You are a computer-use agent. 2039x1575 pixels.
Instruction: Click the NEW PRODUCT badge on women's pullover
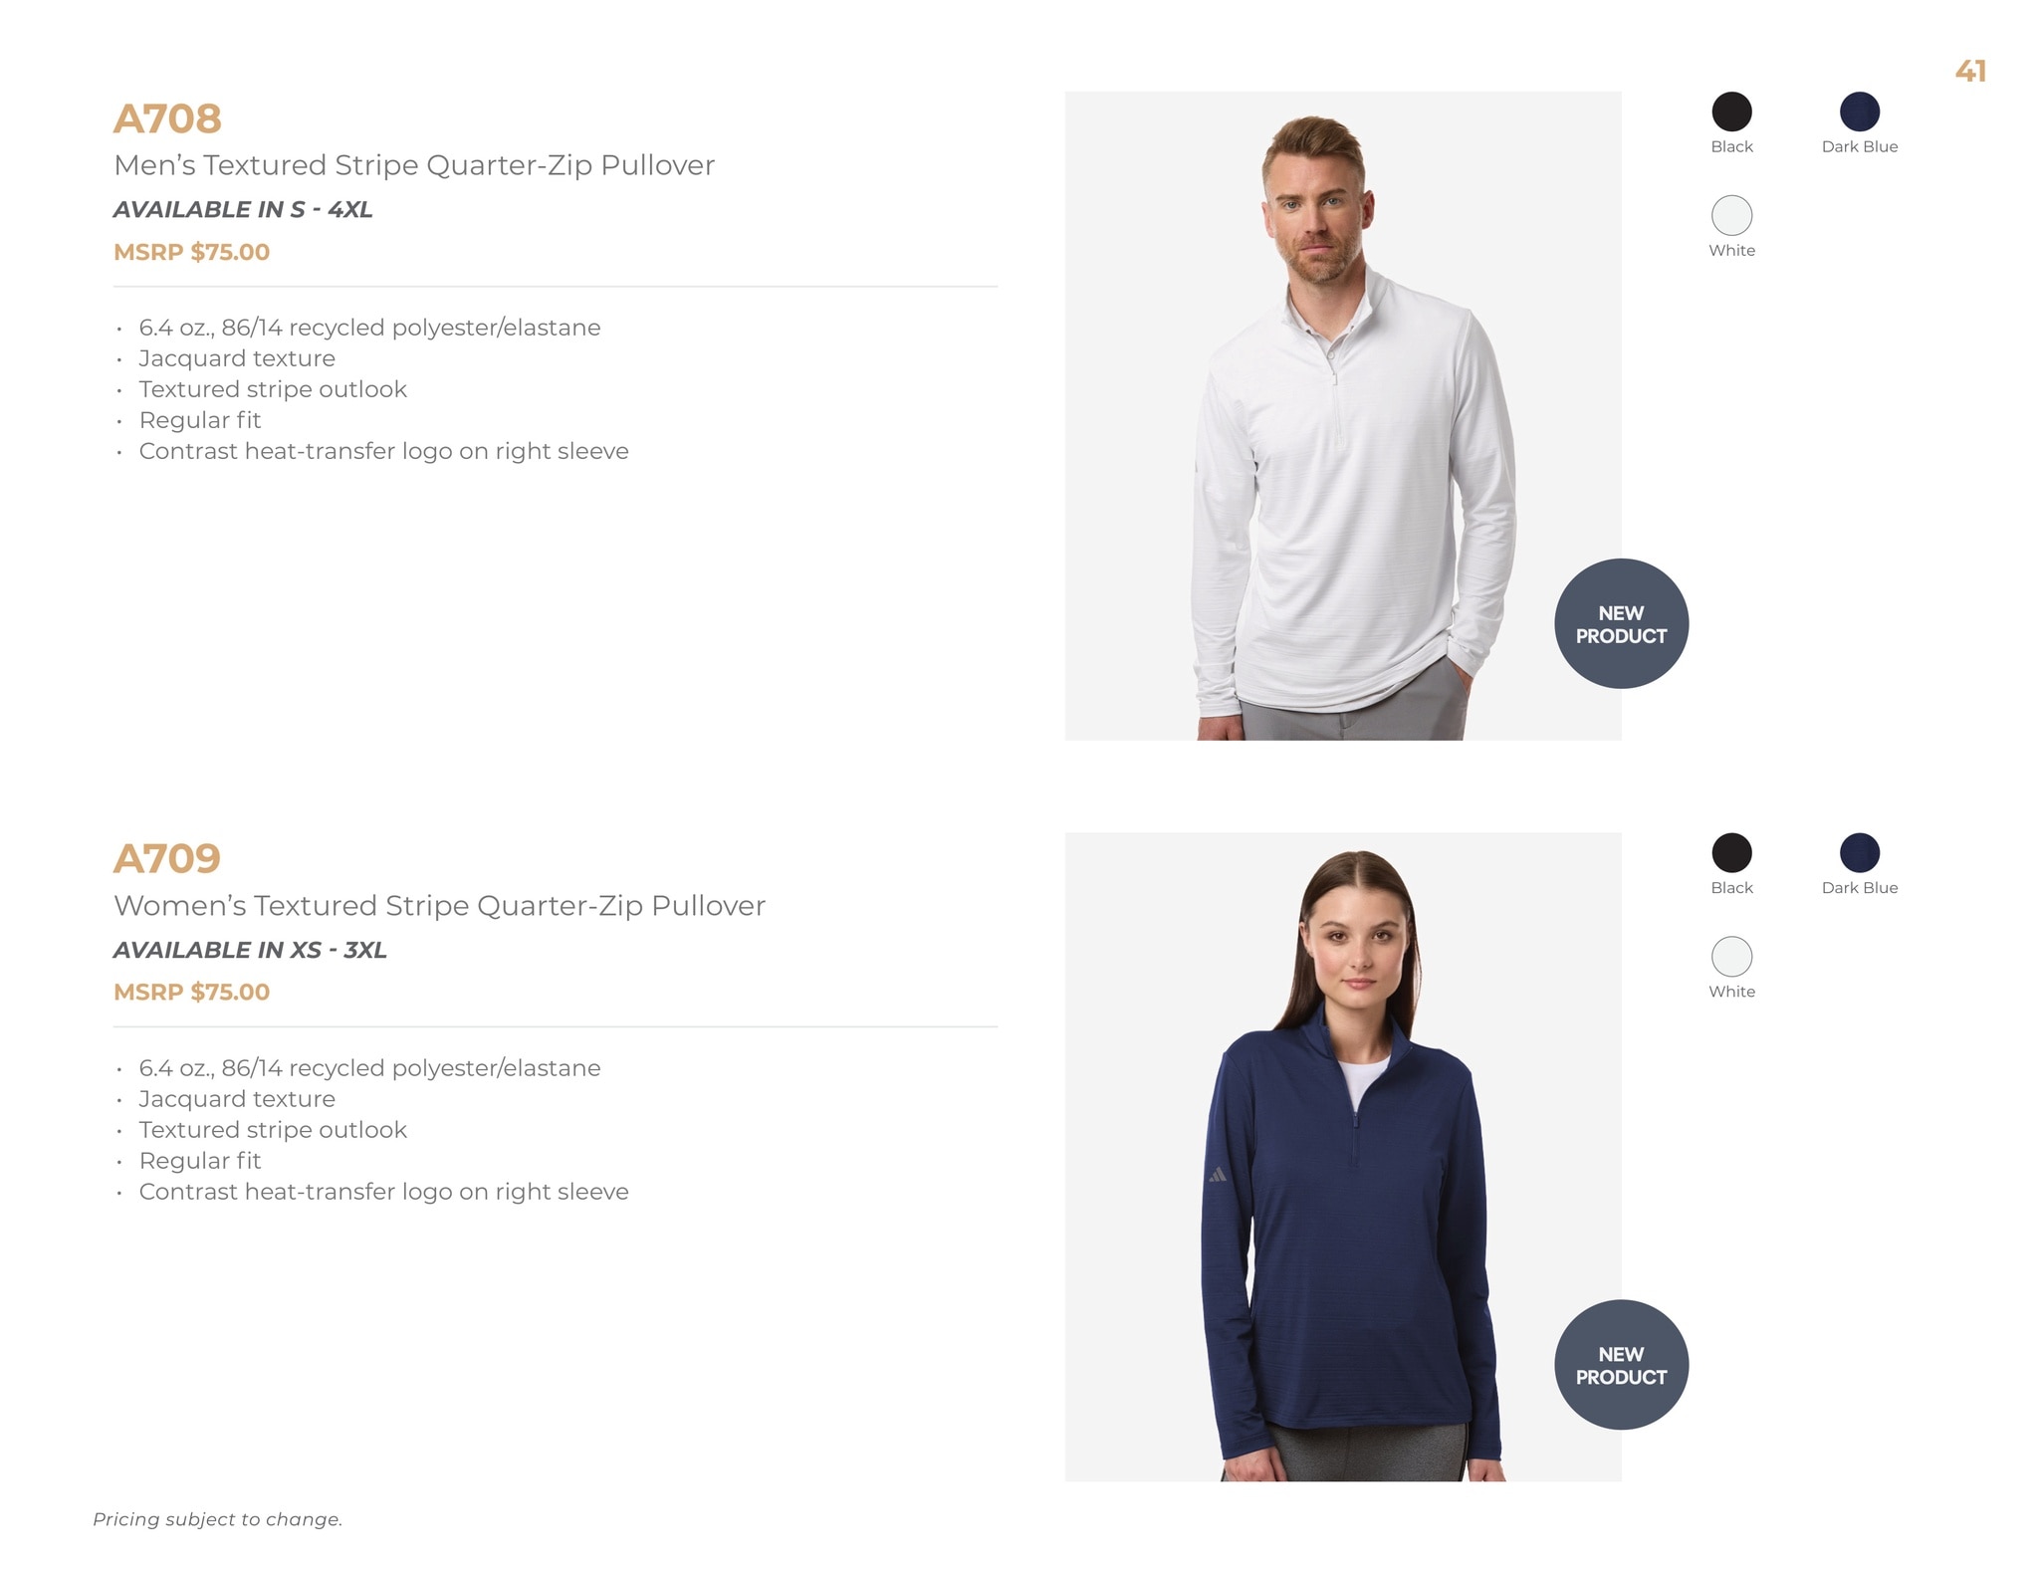pos(1621,1365)
